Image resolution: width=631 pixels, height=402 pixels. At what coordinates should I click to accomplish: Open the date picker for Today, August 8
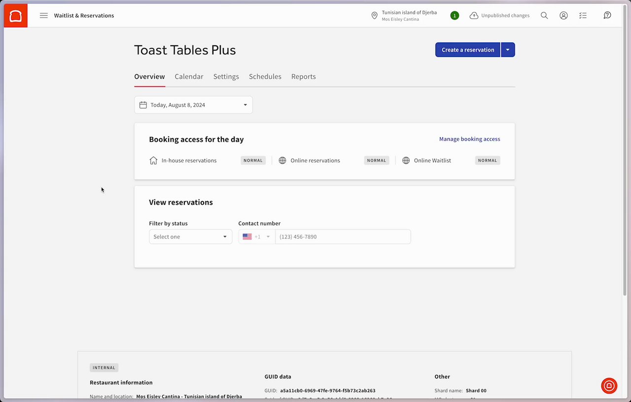[193, 105]
